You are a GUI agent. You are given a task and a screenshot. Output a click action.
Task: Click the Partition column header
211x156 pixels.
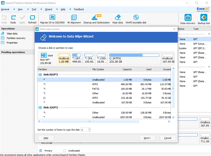[64, 69]
